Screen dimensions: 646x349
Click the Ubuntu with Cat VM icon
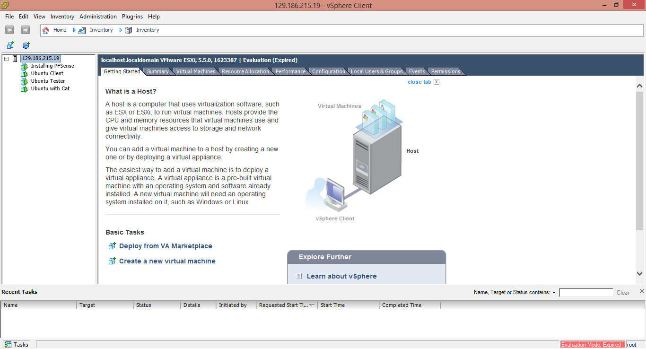point(25,89)
